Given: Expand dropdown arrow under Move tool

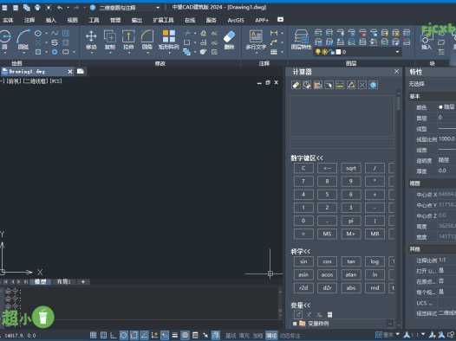Looking at the screenshot, I should click(91, 53).
